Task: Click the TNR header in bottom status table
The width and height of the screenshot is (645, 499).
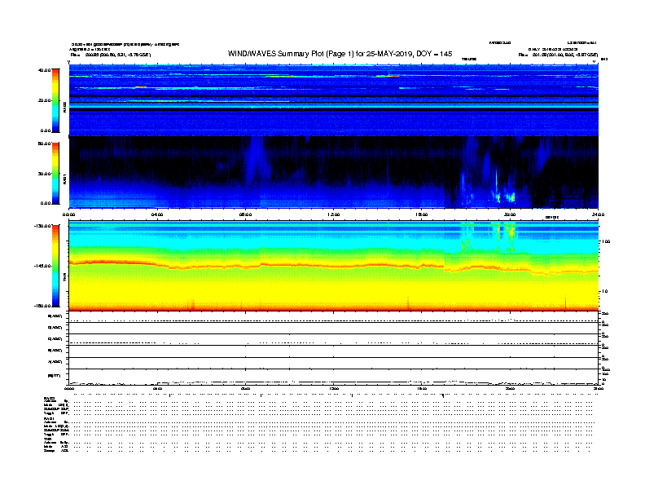Action: pos(47,439)
